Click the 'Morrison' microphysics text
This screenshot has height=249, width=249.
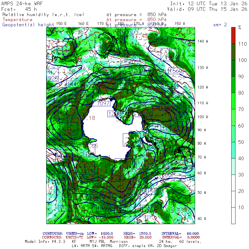pos(119,242)
